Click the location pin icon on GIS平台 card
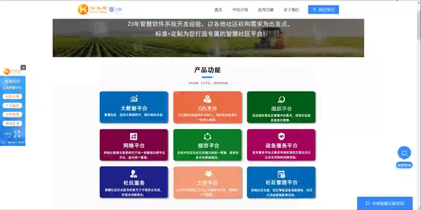Viewport: 421px width, 210px height. pyautogui.click(x=207, y=98)
